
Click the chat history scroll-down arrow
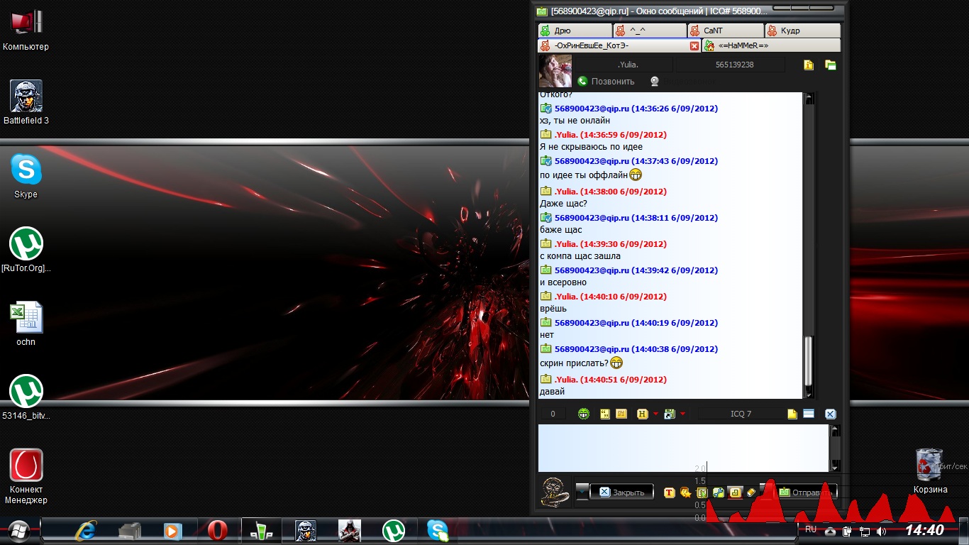(809, 394)
